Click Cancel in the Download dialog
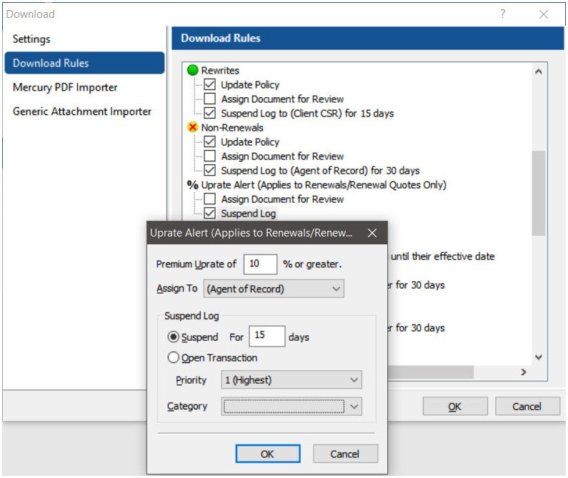Screen dimensions: 568x478 pyautogui.click(x=527, y=407)
